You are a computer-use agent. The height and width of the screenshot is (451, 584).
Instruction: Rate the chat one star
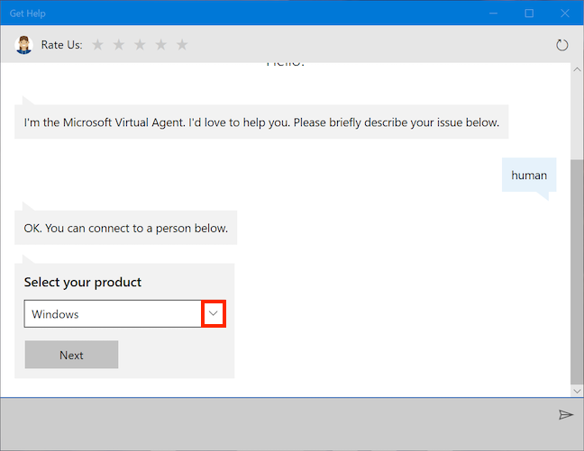(97, 44)
